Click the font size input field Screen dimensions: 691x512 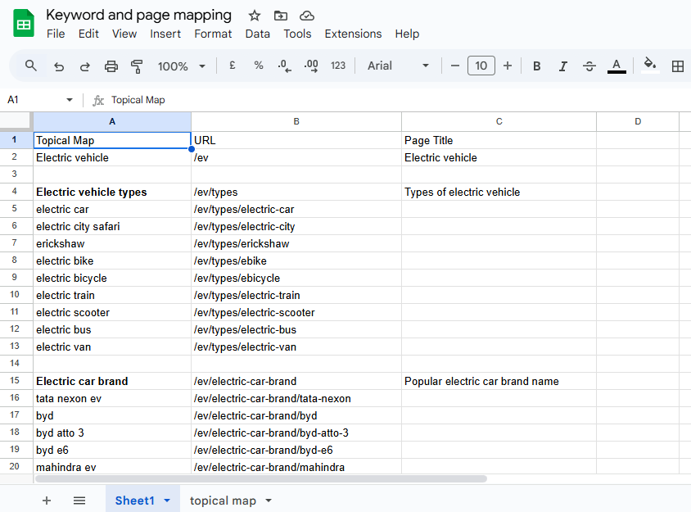click(x=481, y=66)
